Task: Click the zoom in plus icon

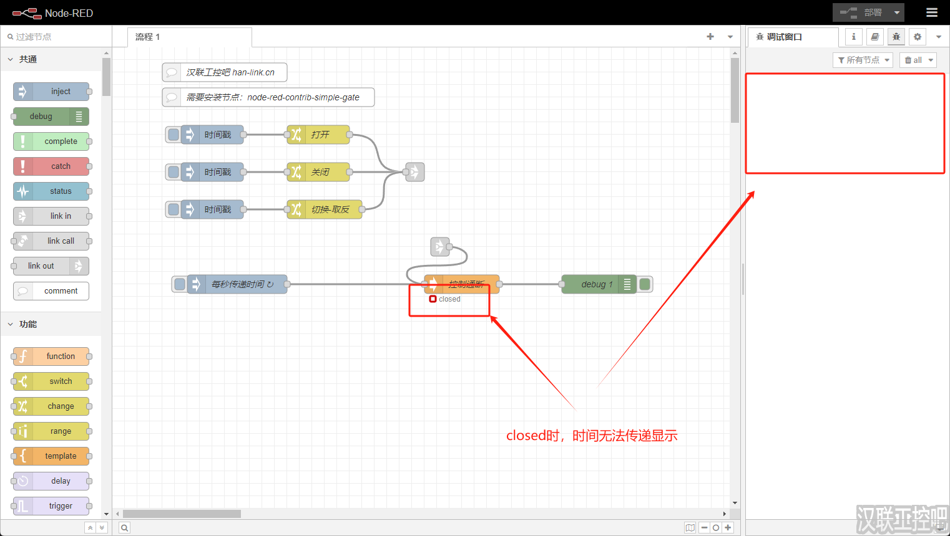Action: click(x=728, y=528)
